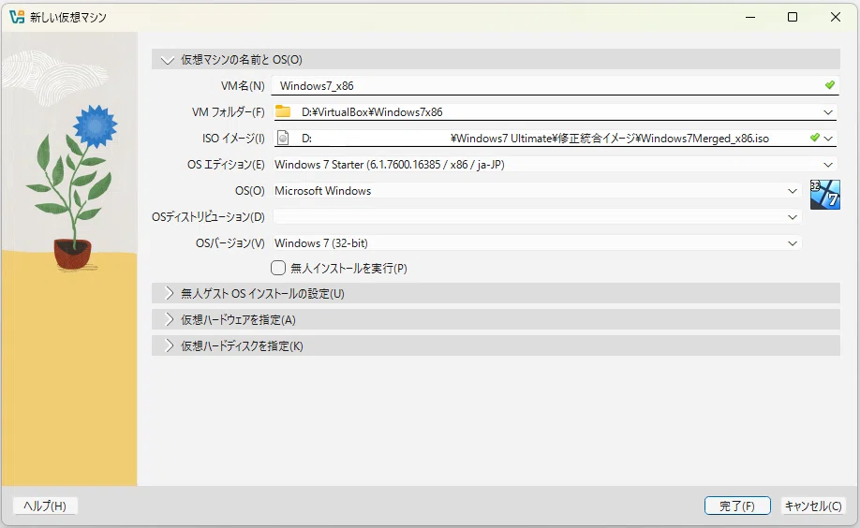Click the OS(O) label

[x=250, y=191]
